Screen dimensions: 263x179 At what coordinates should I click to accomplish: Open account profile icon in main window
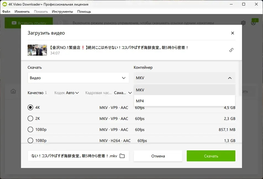(x=253, y=23)
